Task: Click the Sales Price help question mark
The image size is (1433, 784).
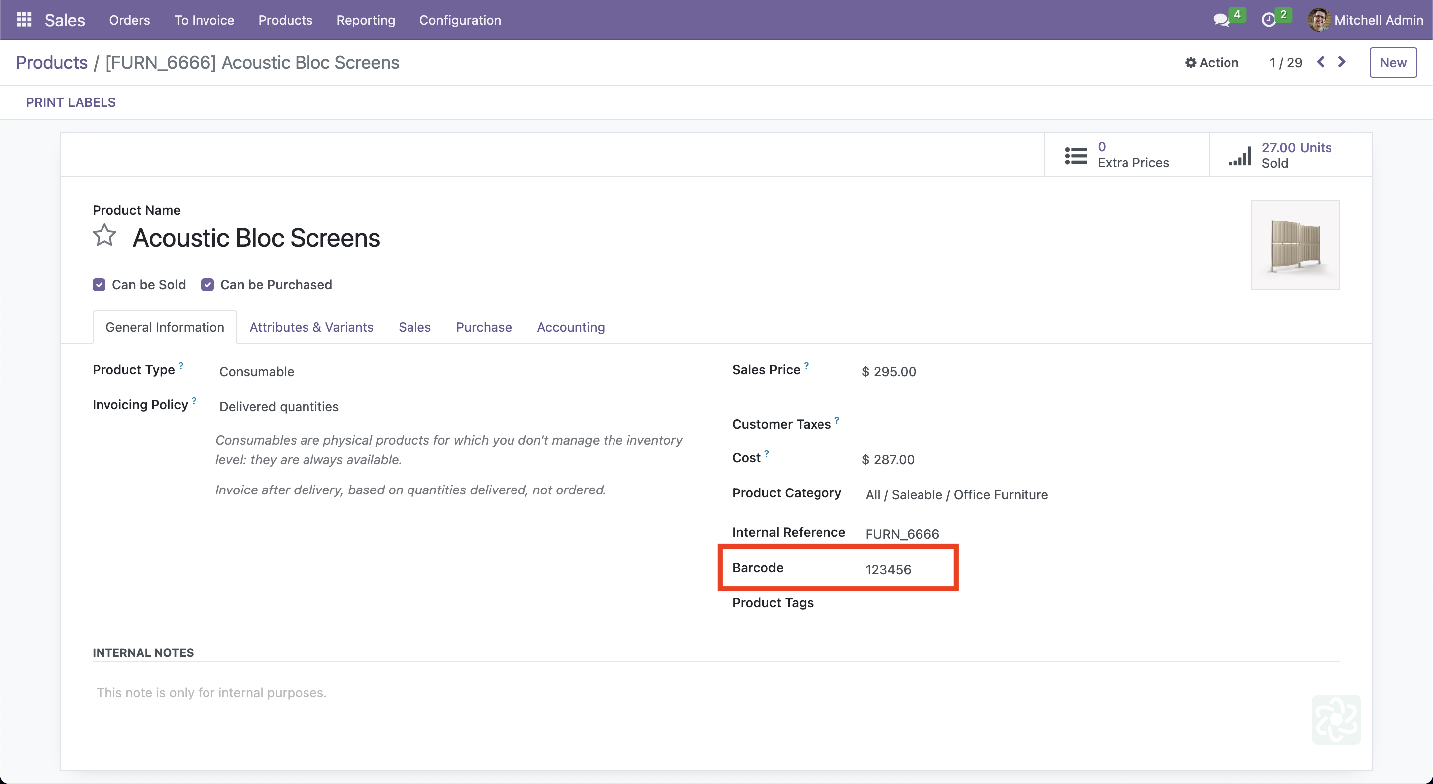Action: (x=806, y=365)
